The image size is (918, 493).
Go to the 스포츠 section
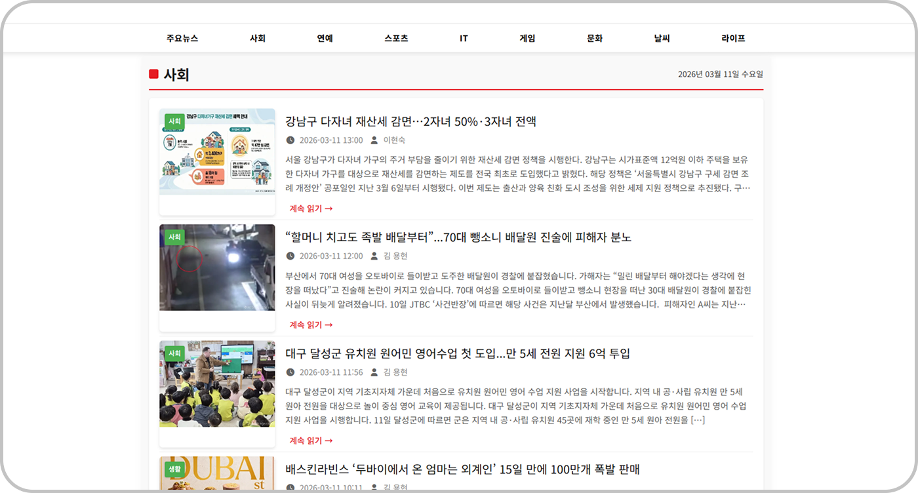coord(396,38)
